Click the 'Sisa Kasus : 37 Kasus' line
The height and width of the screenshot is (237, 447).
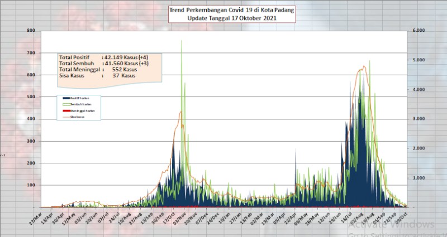tap(97, 75)
